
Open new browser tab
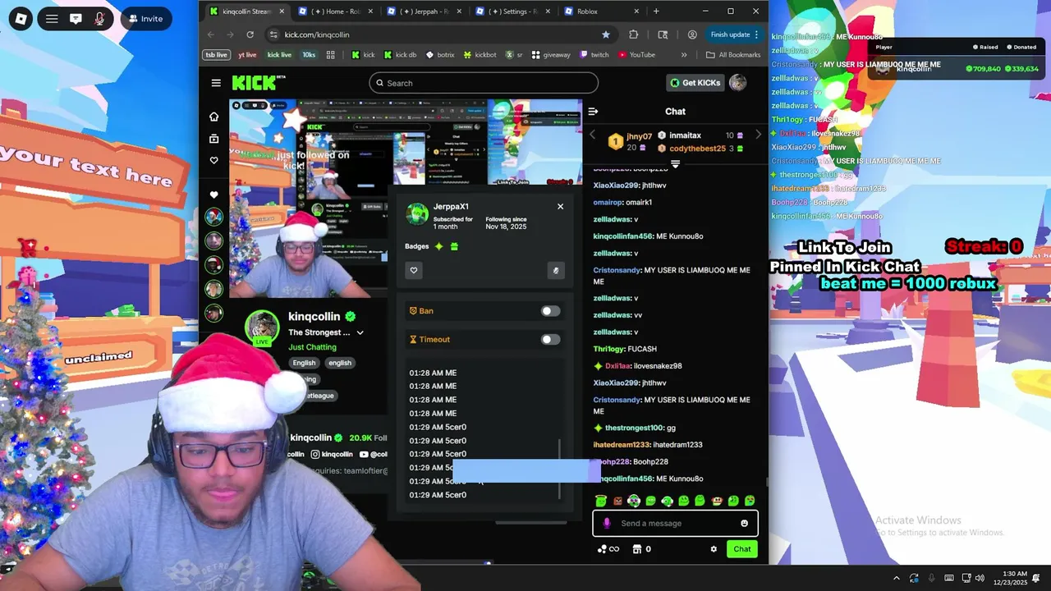[x=656, y=11]
